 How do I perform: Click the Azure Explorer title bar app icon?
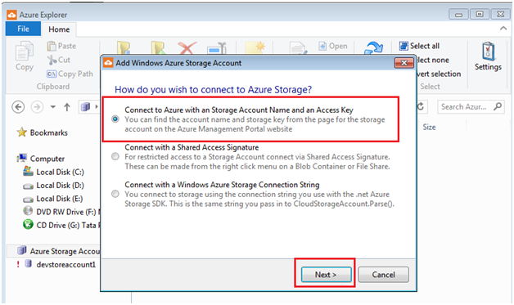11,15
